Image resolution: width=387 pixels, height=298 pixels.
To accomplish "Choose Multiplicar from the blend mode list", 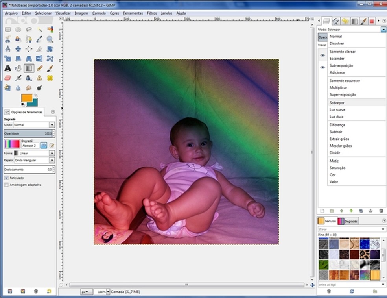I will [x=339, y=88].
